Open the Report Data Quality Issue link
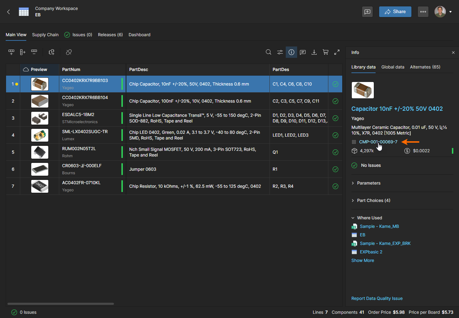Image resolution: width=459 pixels, height=318 pixels. [x=377, y=298]
